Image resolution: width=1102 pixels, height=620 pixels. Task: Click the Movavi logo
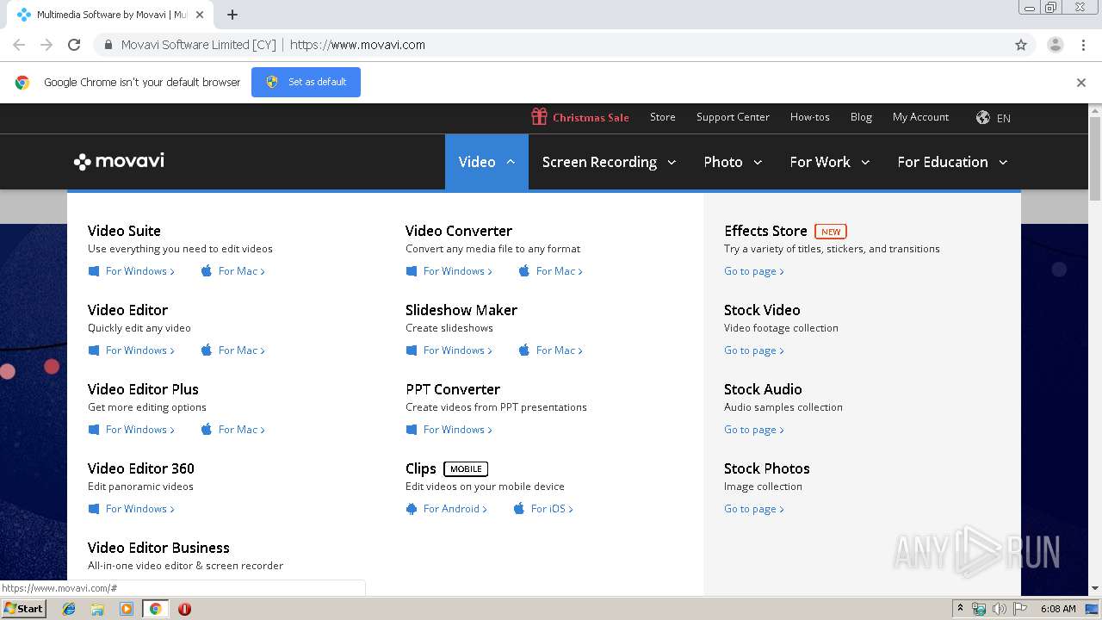tap(119, 161)
